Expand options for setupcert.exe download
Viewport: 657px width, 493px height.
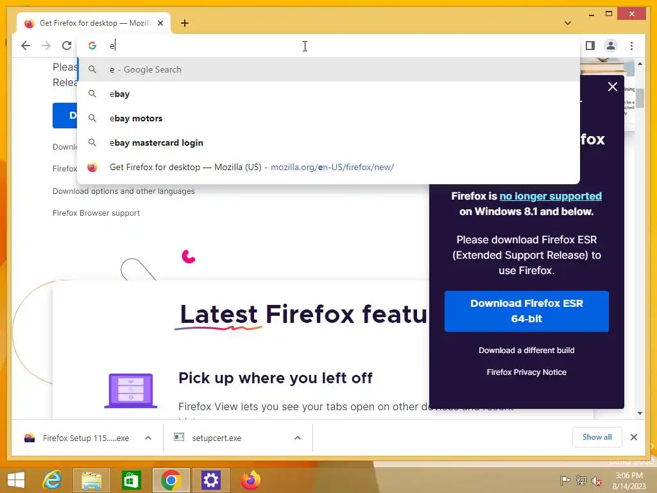(298, 438)
